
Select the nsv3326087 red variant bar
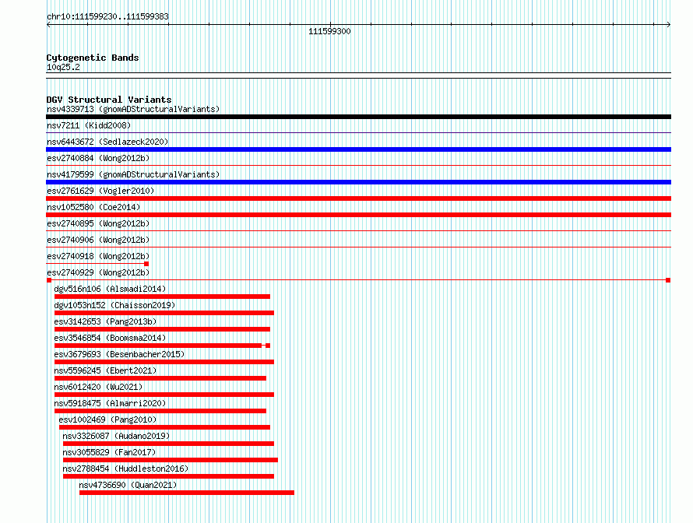coord(168,444)
